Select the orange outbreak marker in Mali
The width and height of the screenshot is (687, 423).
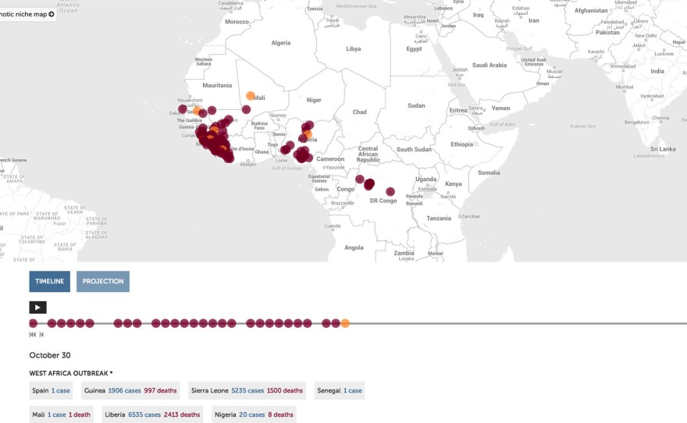(x=251, y=96)
